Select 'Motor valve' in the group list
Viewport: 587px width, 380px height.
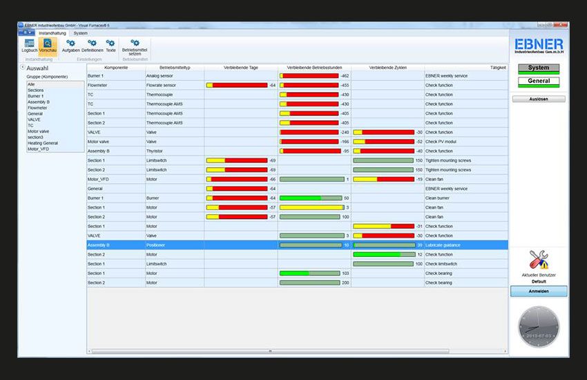55,131
